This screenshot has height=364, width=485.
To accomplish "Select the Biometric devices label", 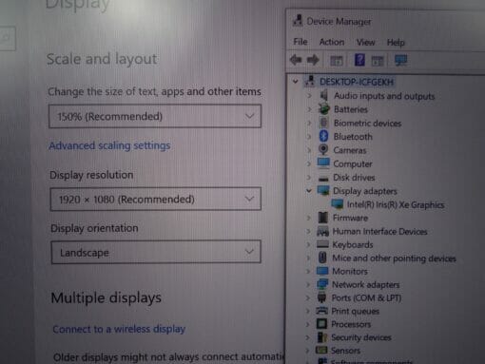I will click(x=367, y=123).
